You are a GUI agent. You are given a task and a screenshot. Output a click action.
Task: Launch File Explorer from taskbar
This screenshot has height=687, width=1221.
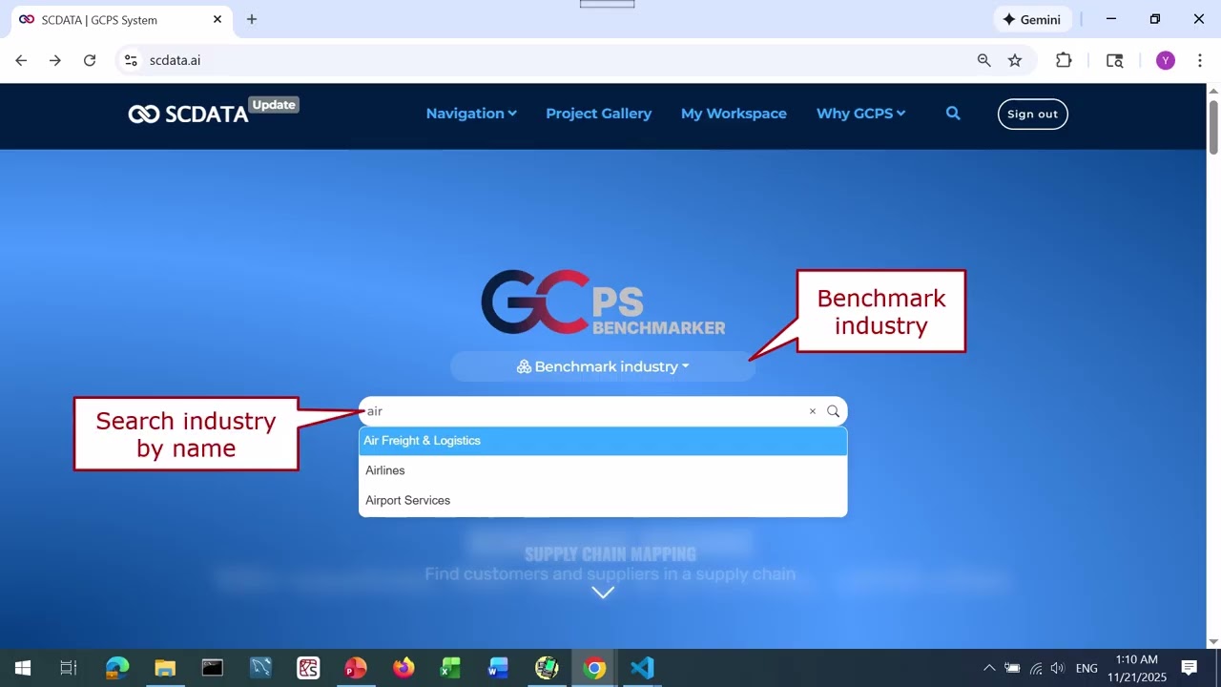point(165,668)
